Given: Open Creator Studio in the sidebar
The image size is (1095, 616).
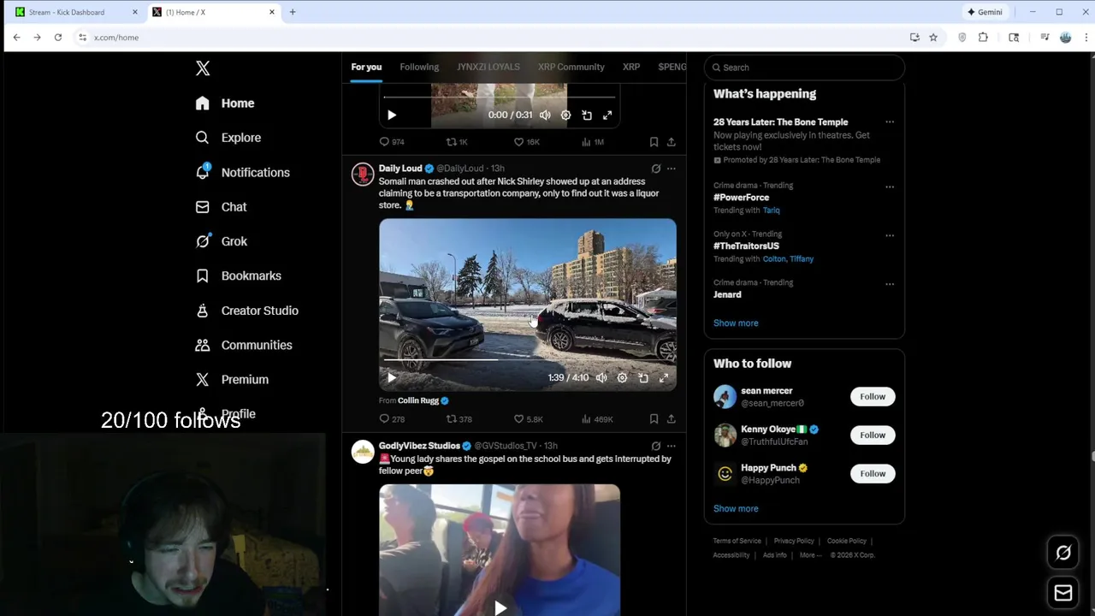Looking at the screenshot, I should coord(246,311).
